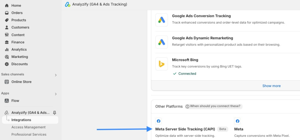Open Google Ads Dynamic Remarketing integration

pos(202,38)
